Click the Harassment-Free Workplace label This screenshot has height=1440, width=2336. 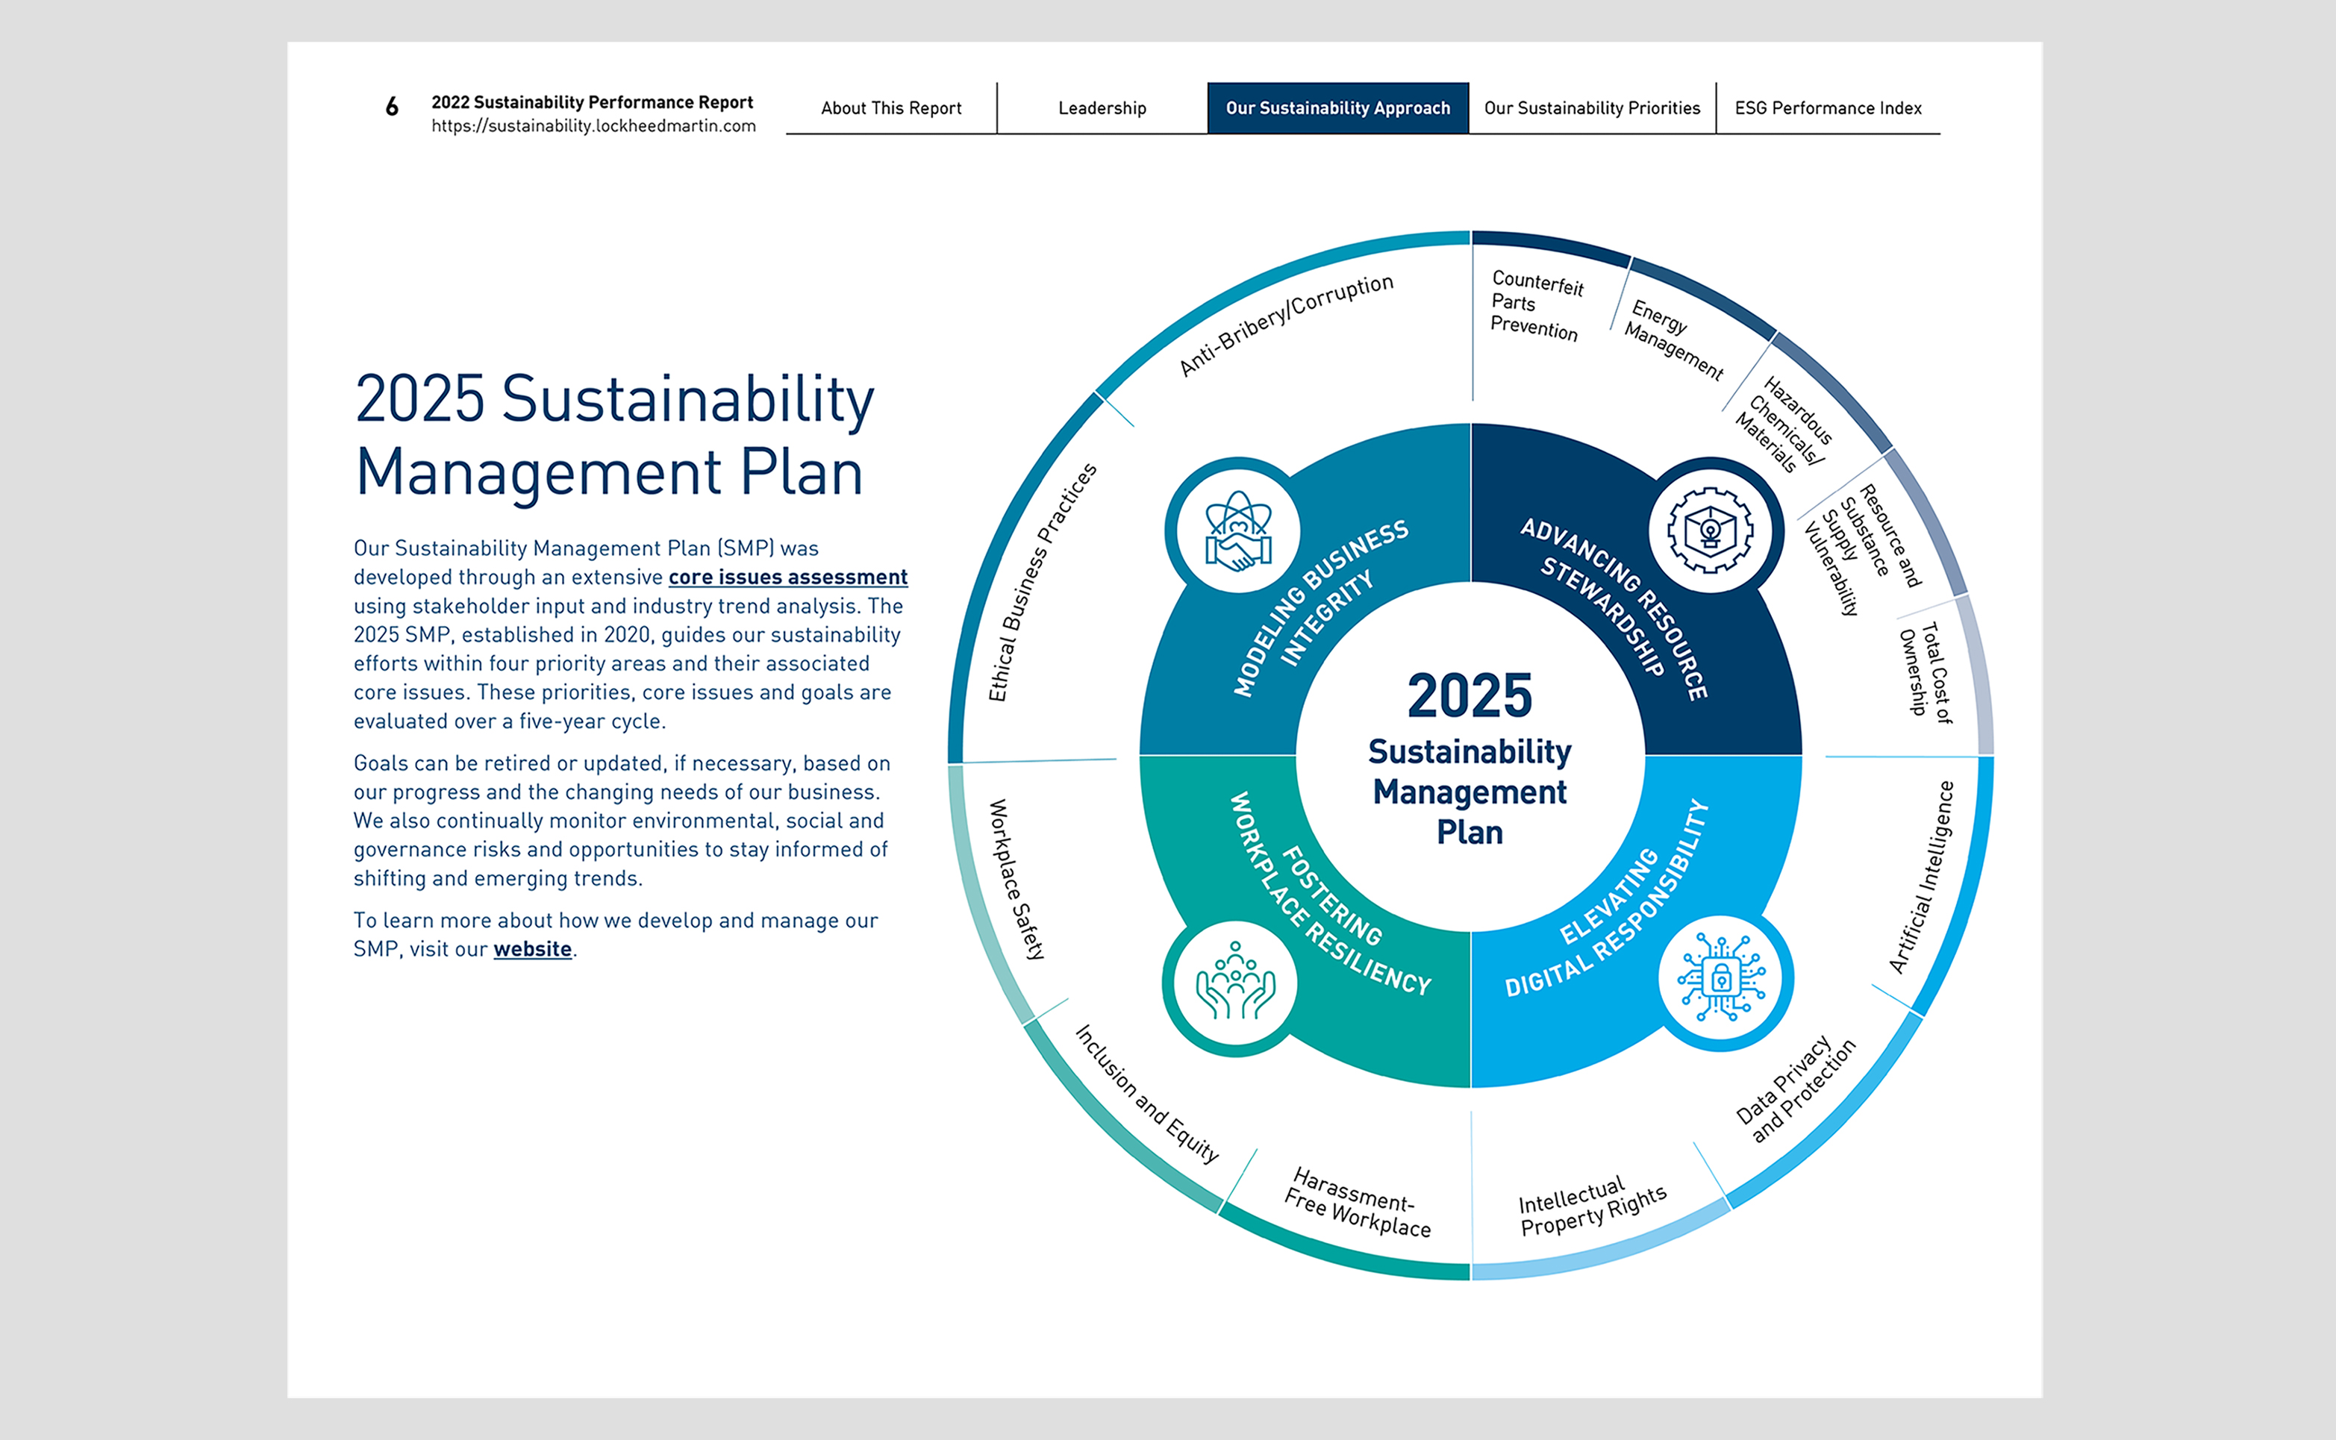pyautogui.click(x=1358, y=1203)
